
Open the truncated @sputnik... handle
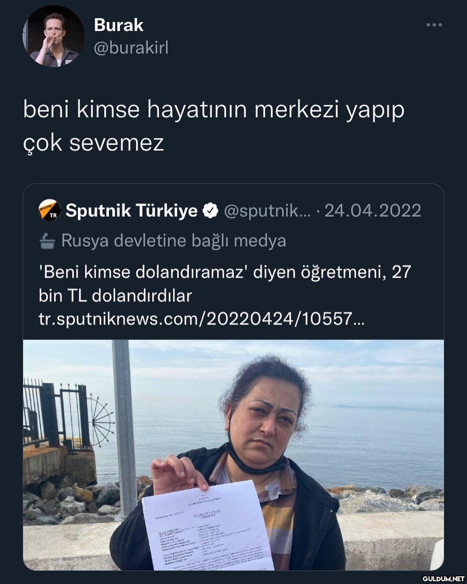(267, 211)
